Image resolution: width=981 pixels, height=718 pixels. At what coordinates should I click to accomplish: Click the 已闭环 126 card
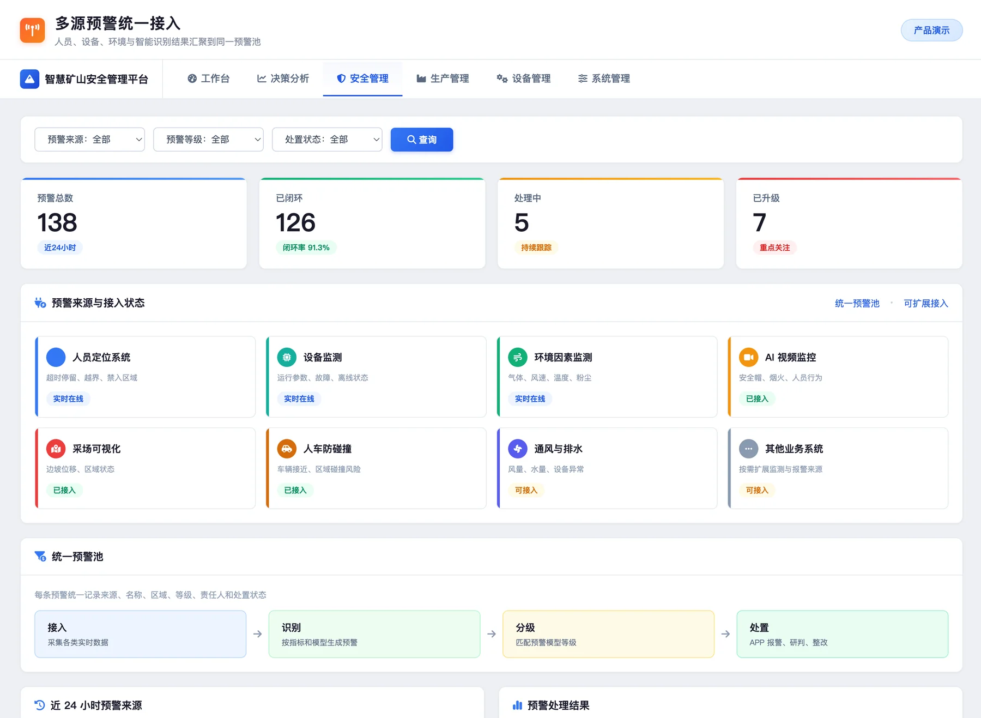[x=372, y=224]
